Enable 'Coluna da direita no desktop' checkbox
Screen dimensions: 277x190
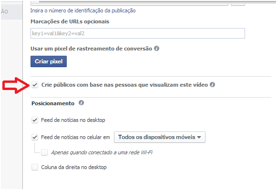pyautogui.click(x=35, y=167)
